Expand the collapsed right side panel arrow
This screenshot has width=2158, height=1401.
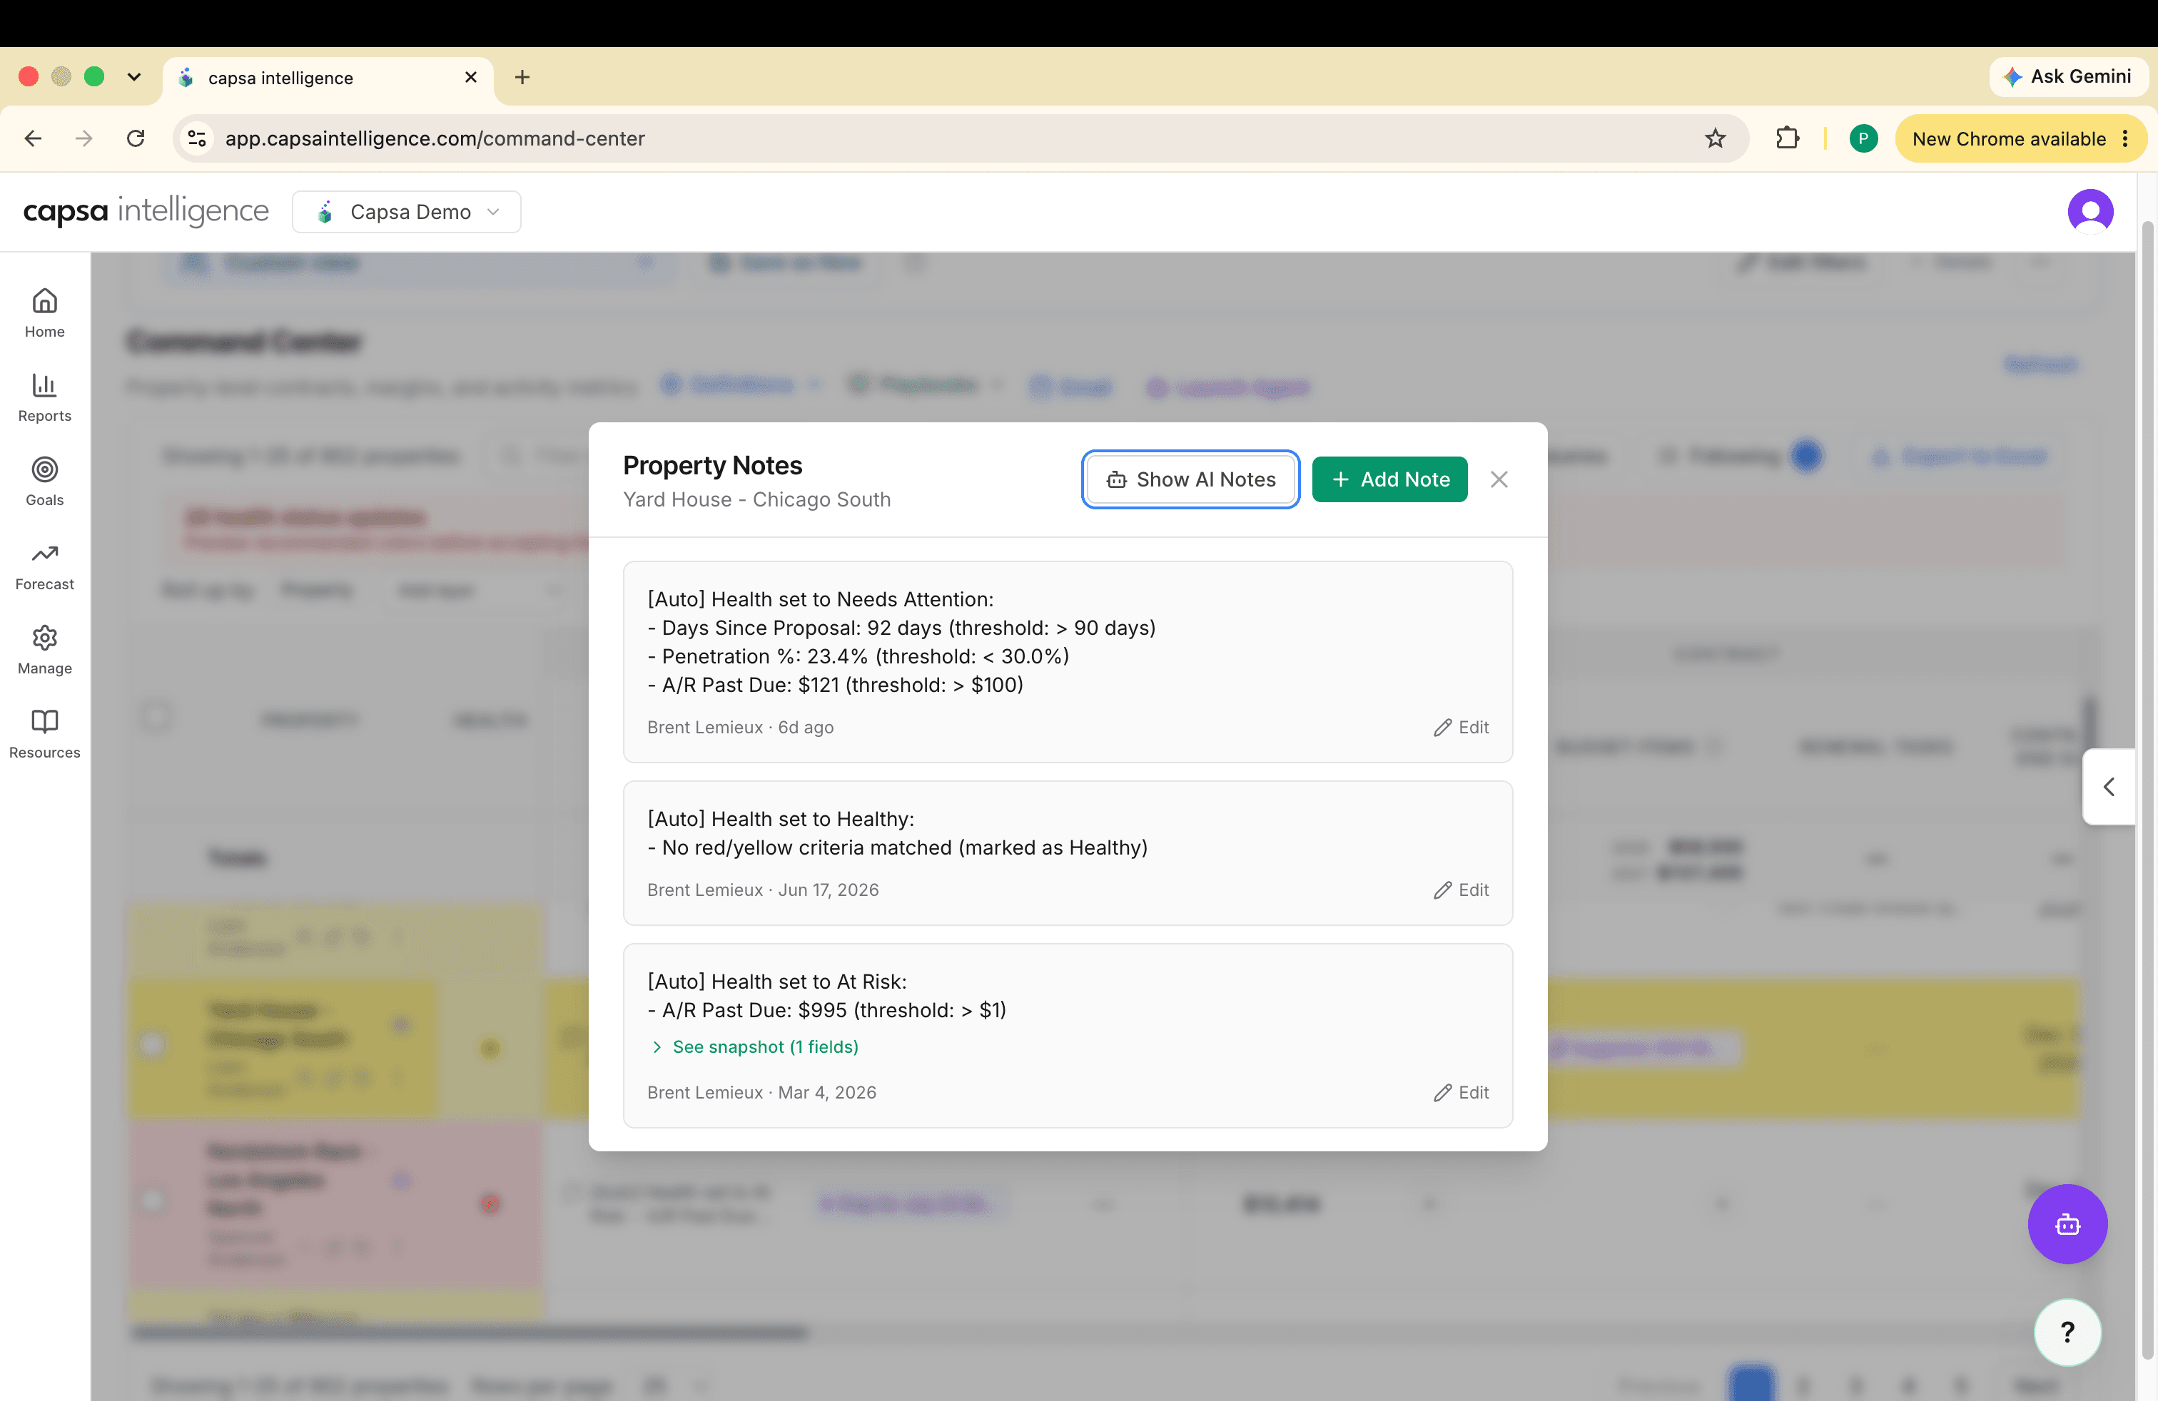pyautogui.click(x=2108, y=785)
